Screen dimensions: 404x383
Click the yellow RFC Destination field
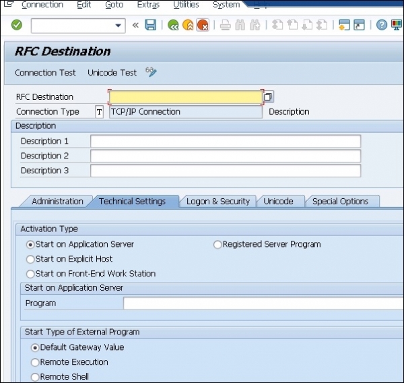pyautogui.click(x=186, y=97)
